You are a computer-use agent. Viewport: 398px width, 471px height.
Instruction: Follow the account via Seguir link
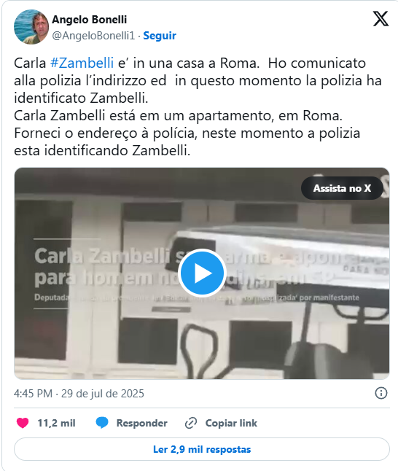(x=160, y=36)
